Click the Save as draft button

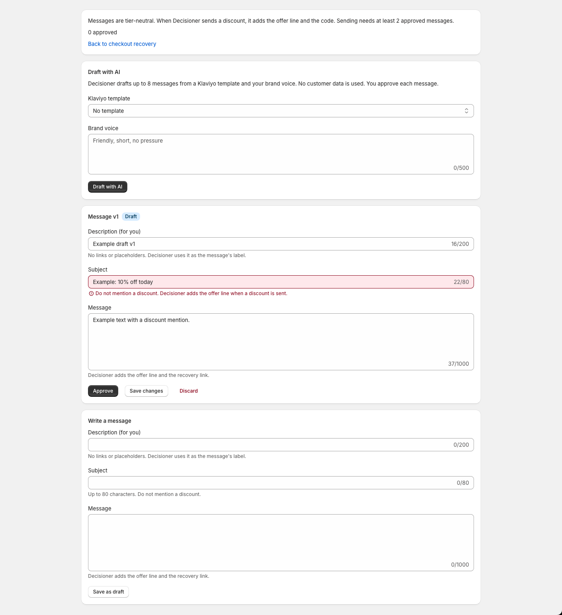pyautogui.click(x=108, y=592)
